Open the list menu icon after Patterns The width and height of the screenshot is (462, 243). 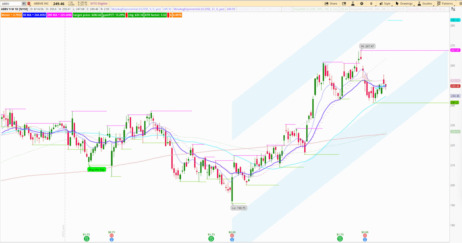(460, 3)
